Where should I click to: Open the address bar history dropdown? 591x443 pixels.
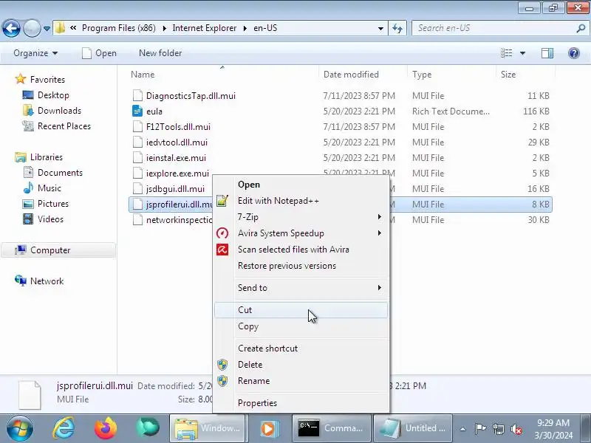pyautogui.click(x=380, y=28)
